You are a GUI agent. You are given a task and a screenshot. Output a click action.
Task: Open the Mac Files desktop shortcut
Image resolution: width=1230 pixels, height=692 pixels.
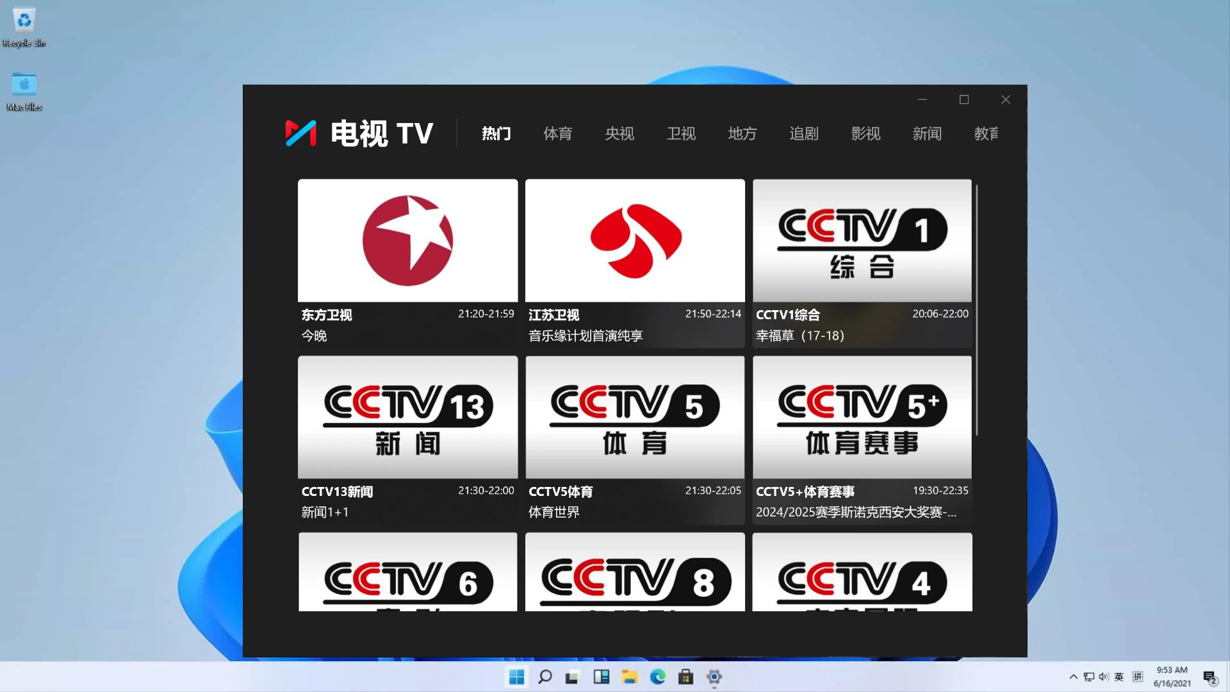coord(24,85)
